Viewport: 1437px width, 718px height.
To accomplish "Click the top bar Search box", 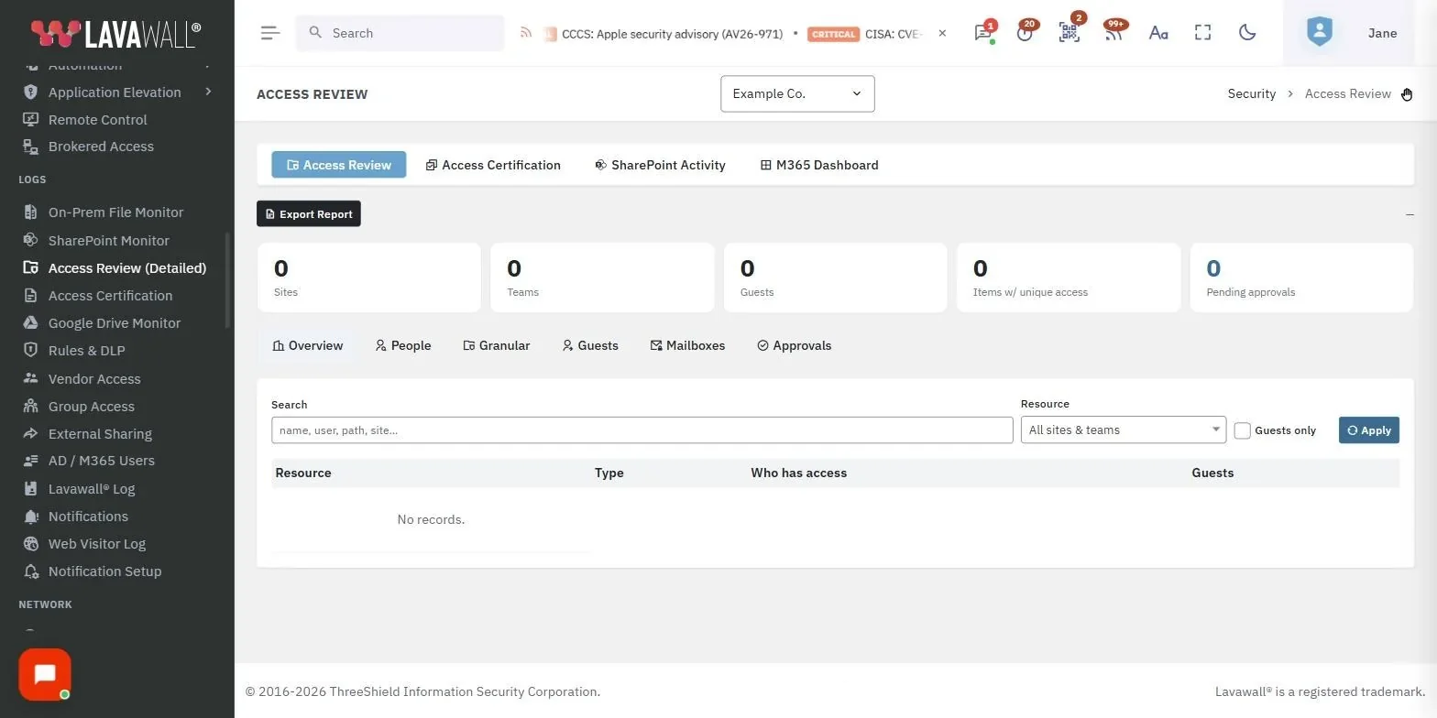I will point(400,33).
